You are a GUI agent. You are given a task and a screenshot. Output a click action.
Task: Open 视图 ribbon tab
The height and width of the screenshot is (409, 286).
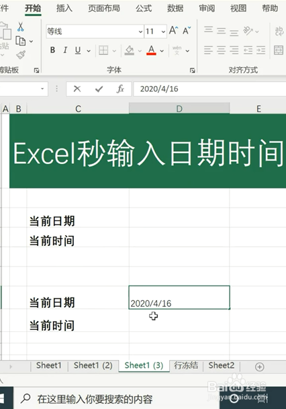pos(238,8)
